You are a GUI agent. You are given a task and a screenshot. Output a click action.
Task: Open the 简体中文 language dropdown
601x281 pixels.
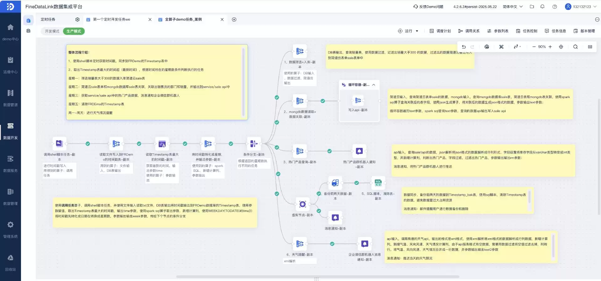512,7
